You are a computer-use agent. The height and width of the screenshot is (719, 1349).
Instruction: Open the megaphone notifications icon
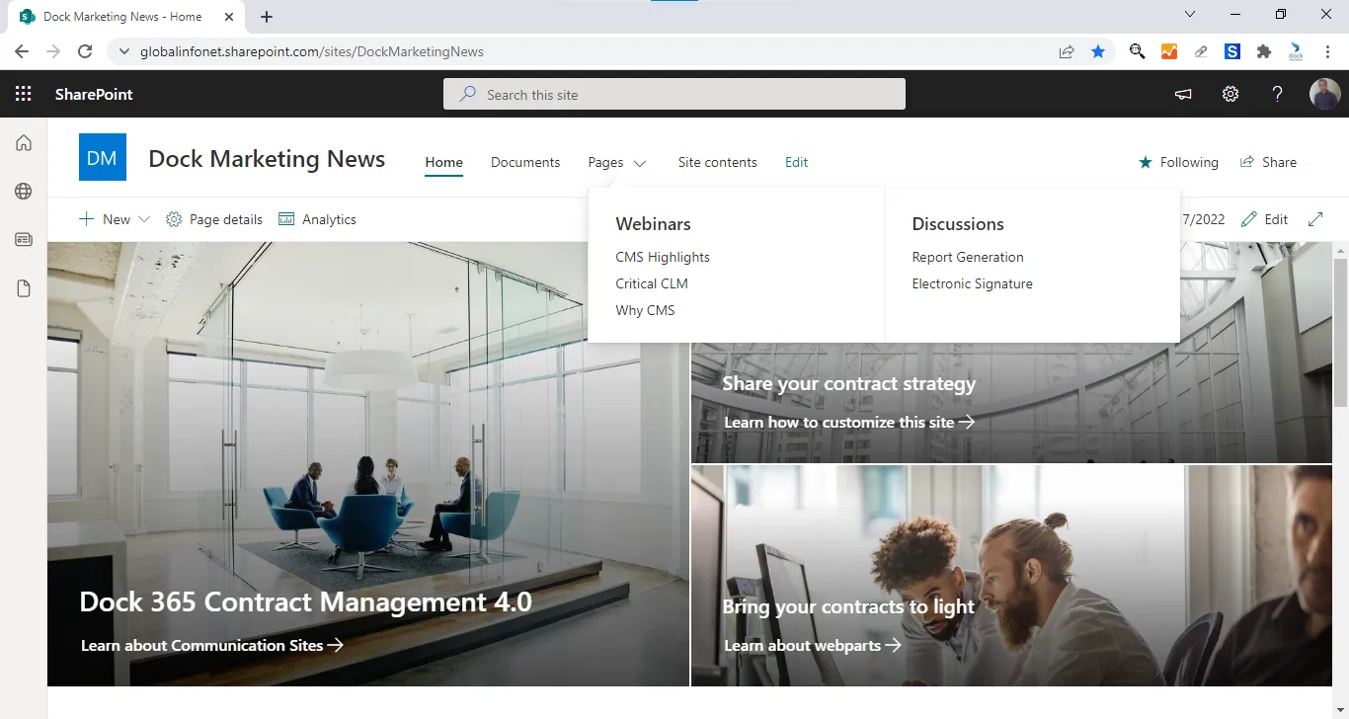(x=1182, y=94)
